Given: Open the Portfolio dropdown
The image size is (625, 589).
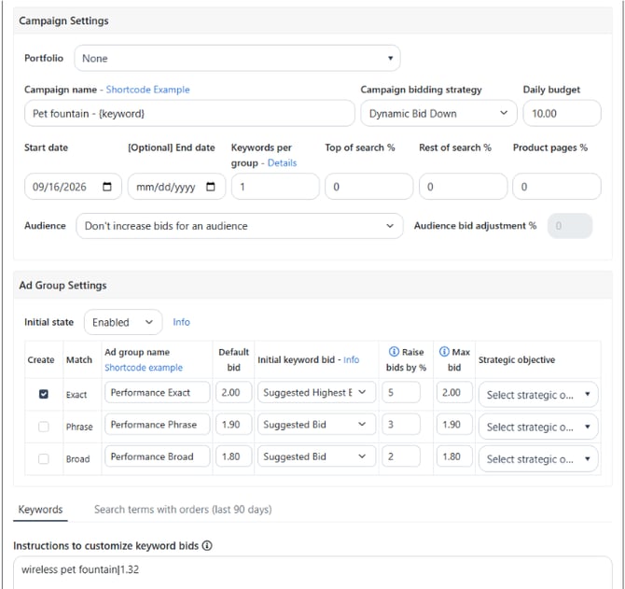Looking at the screenshot, I should [237, 58].
